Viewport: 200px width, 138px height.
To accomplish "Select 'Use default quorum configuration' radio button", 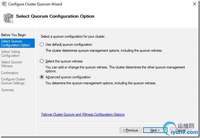I will (x=42, y=44).
